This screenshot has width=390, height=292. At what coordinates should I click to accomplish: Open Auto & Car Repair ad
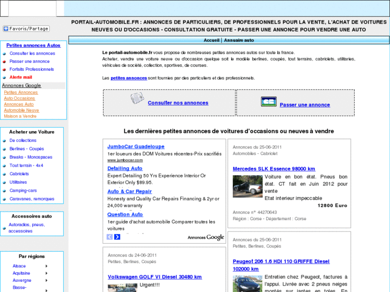(x=130, y=192)
